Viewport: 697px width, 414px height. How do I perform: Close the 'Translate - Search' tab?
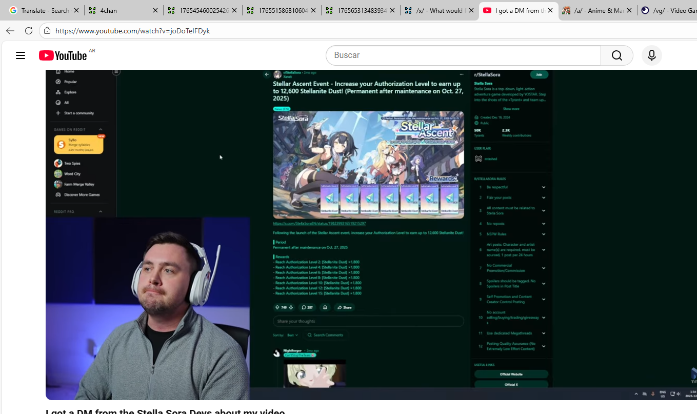[76, 10]
